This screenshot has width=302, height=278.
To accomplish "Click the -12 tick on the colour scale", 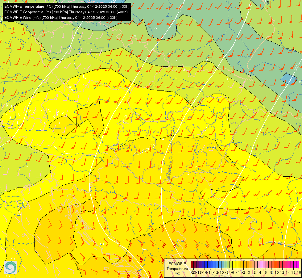I will tap(216, 272).
